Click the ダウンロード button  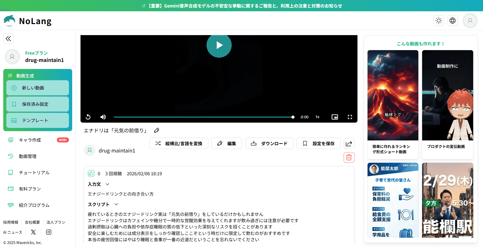(269, 143)
